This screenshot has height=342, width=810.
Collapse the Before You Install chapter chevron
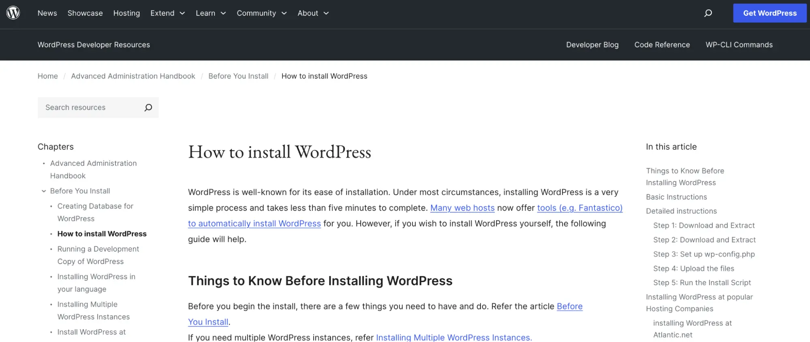click(44, 191)
